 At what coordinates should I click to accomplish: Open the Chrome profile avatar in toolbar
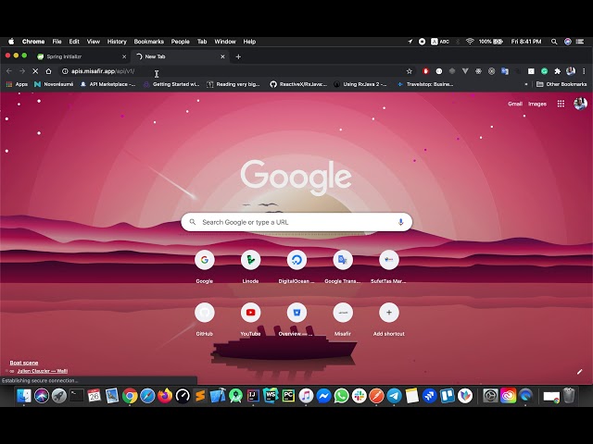pos(571,71)
